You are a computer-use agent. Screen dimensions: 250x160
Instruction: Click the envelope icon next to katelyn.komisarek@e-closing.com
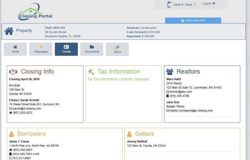tap(168, 111)
